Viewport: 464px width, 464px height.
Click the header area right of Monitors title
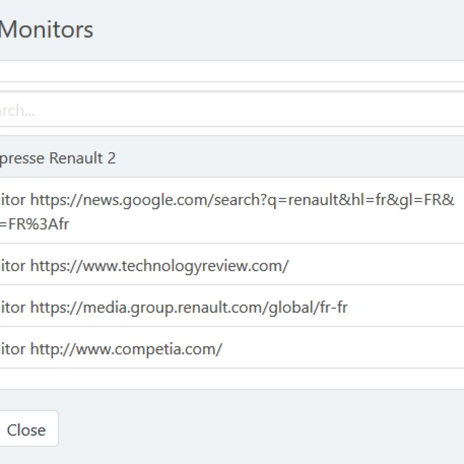(x=278, y=29)
